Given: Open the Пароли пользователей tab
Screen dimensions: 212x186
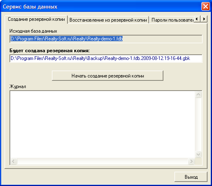Looking at the screenshot, I should coord(172,20).
